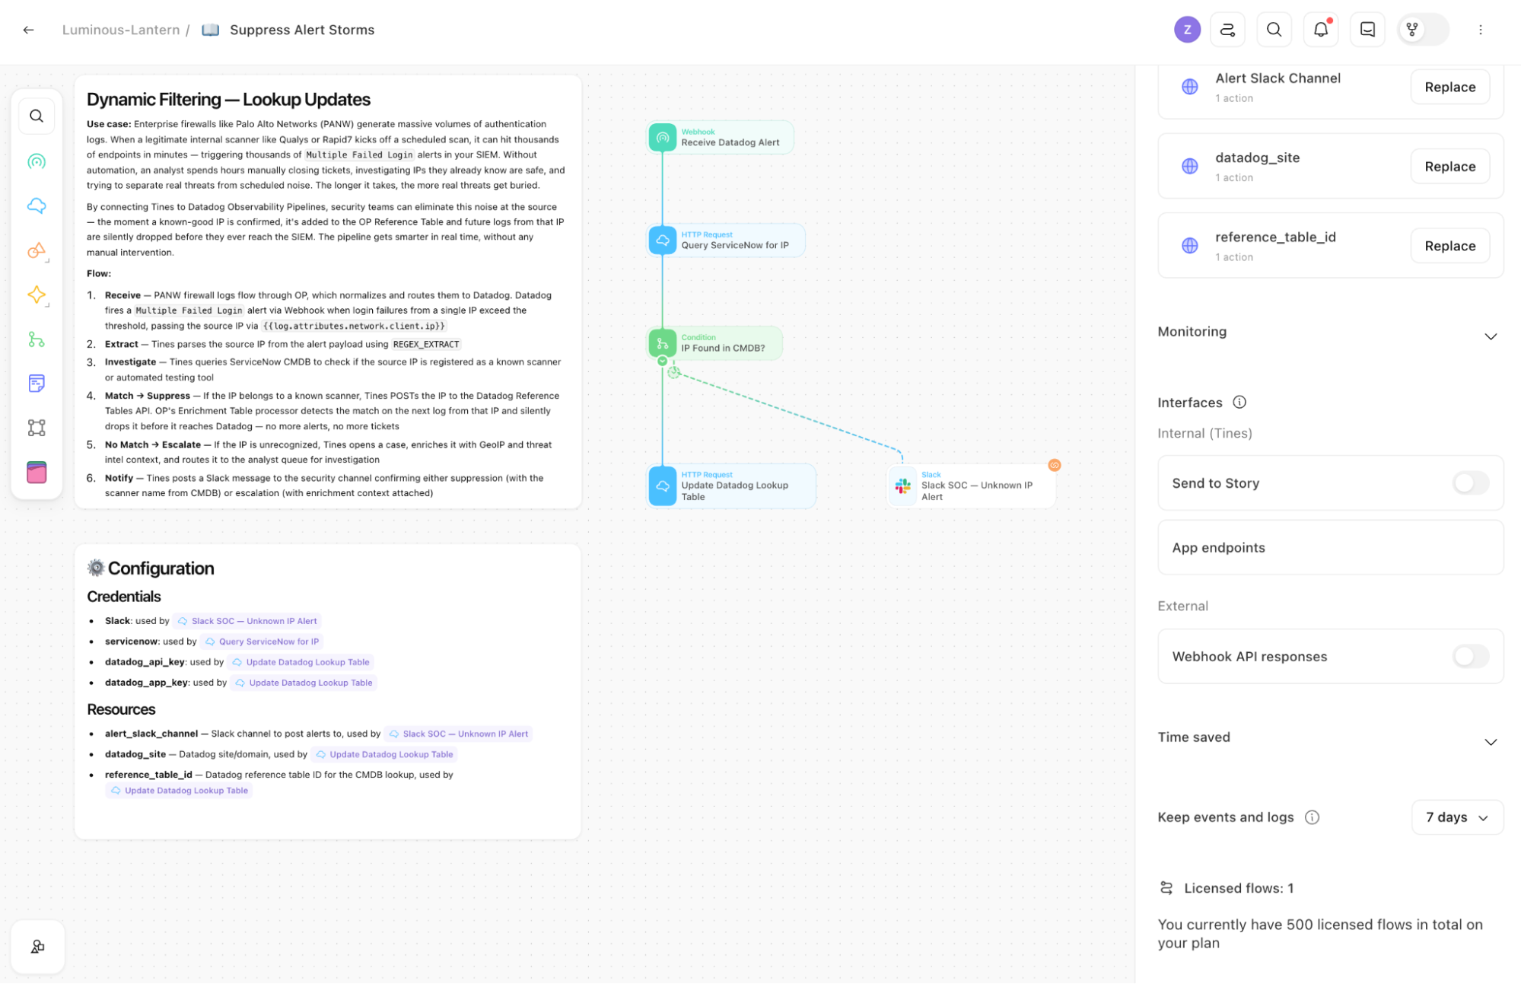Click Update Datadog Lookup Table link for datadog_site
1521x984 pixels.
click(384, 754)
